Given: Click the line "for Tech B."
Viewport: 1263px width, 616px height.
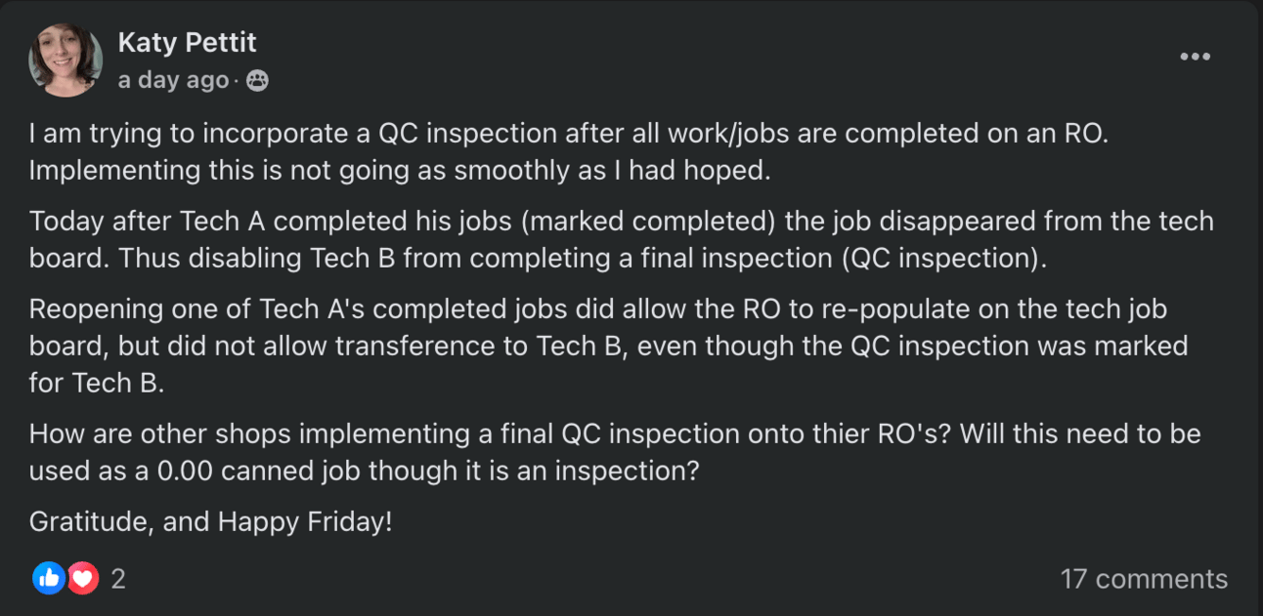Looking at the screenshot, I should tap(97, 382).
